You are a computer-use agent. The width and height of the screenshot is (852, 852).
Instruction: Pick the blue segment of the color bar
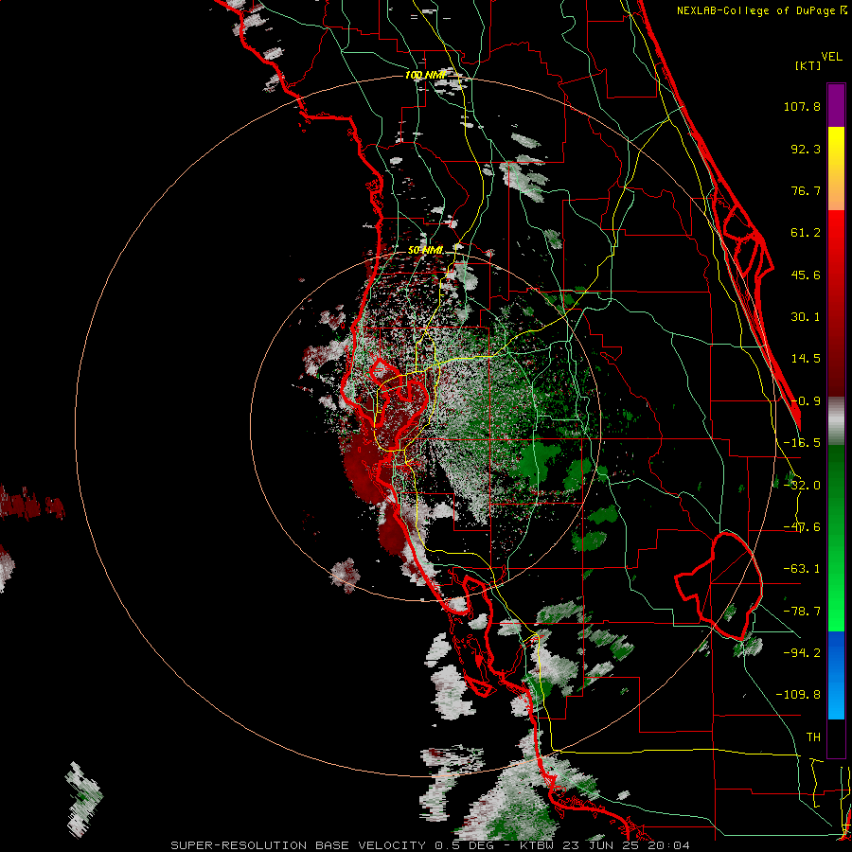pos(836,675)
